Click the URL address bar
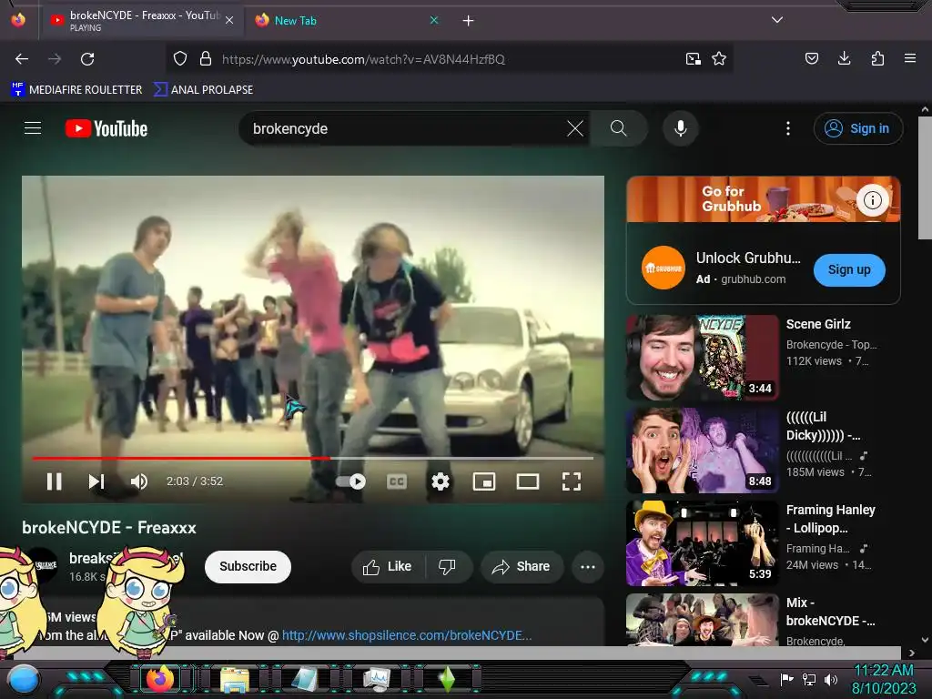Screen dimensions: 932x699 tap(449, 59)
